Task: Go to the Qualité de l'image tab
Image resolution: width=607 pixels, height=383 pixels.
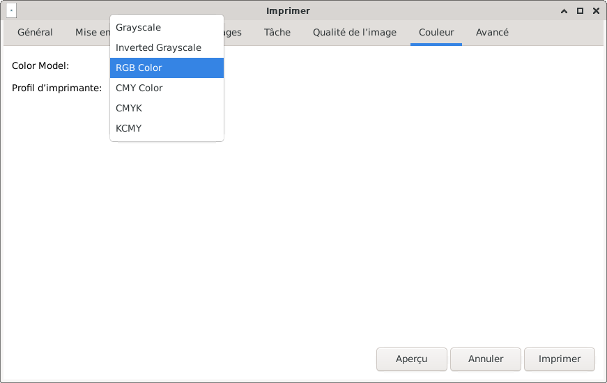Action: [355, 33]
